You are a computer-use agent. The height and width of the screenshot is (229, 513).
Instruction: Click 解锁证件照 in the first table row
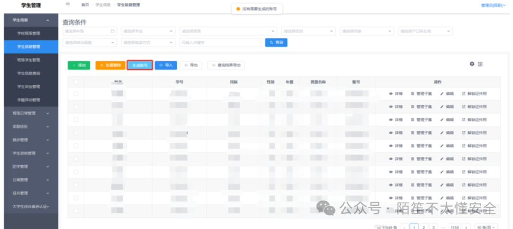(x=475, y=94)
